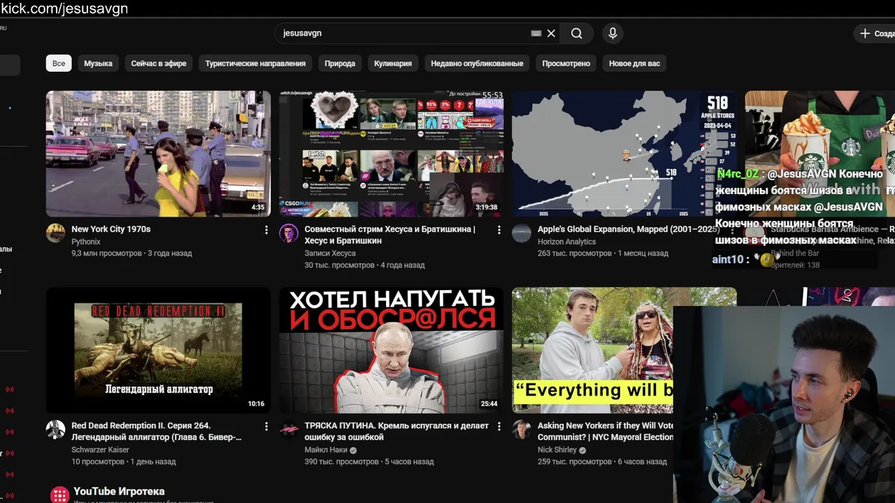Open Horizon Analytics channel avatar
Image resolution: width=895 pixels, height=503 pixels.
(x=522, y=233)
